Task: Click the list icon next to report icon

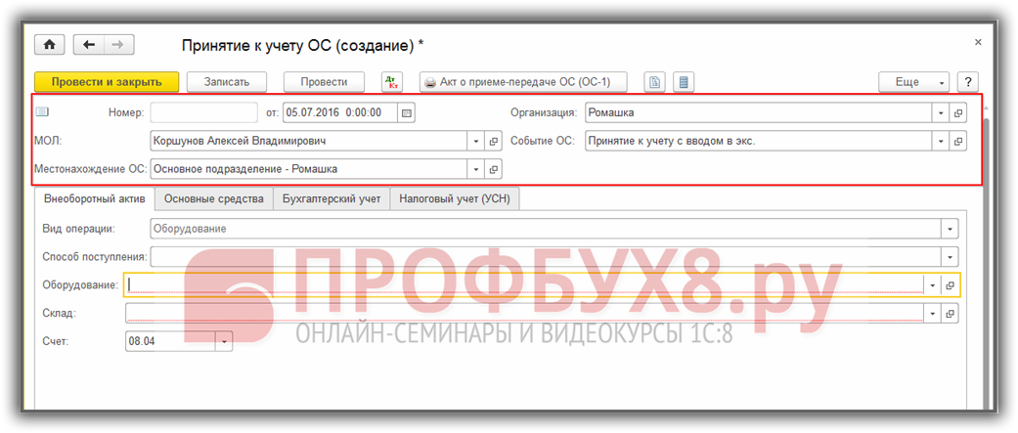Action: 683,82
